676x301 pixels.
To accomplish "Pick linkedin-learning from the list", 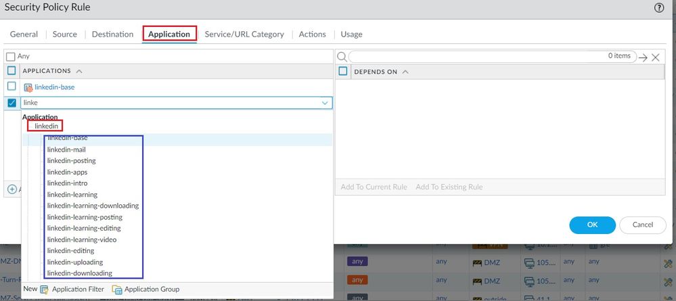I will [72, 195].
